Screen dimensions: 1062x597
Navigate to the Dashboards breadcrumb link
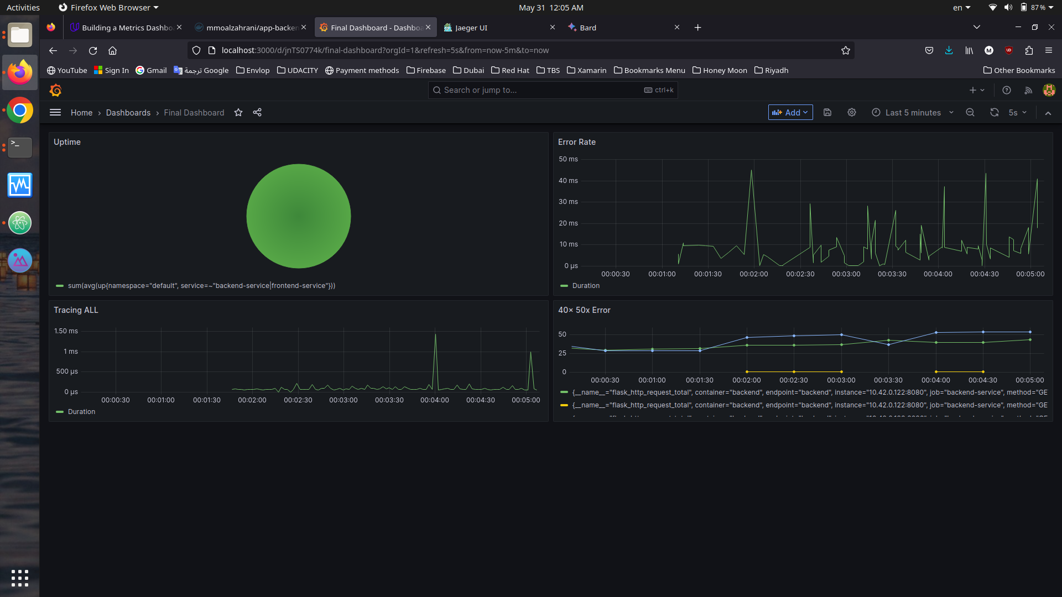tap(128, 112)
